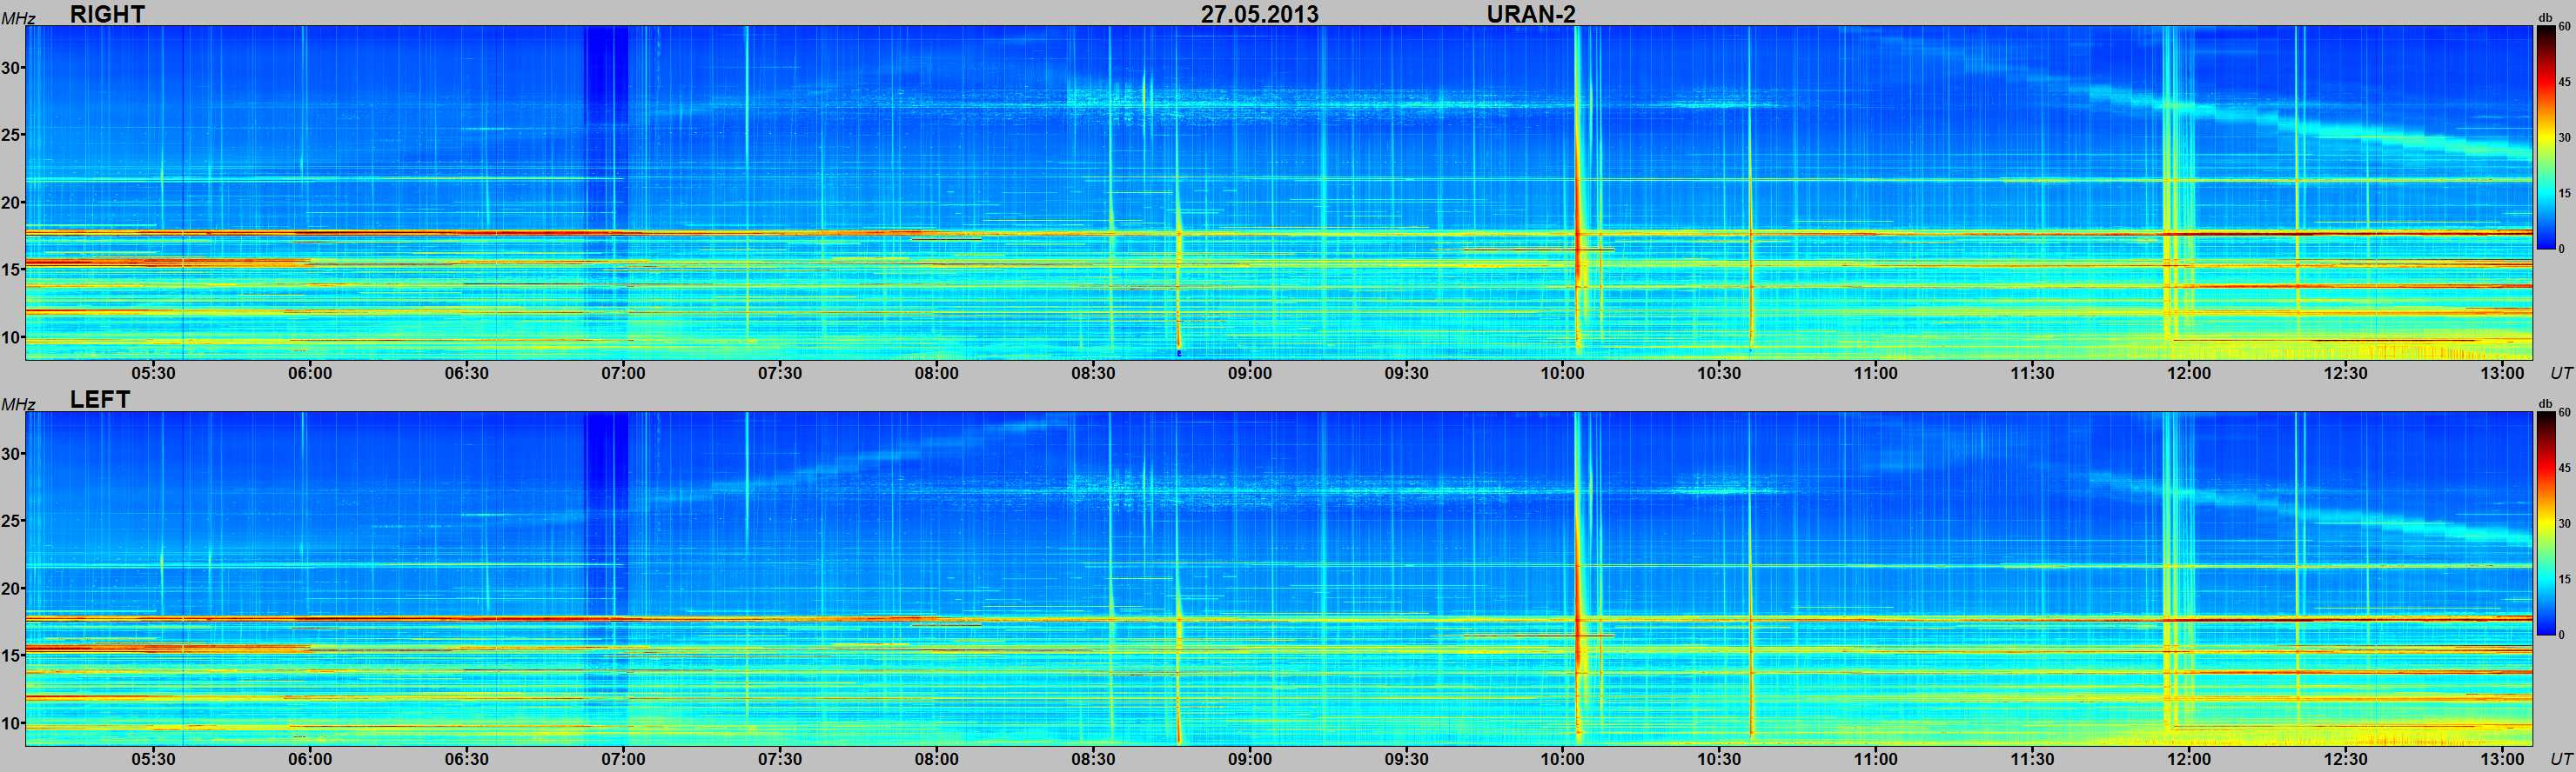Click the 15 MHz tick of RIGHT panel
This screenshot has width=2576, height=772.
[x=11, y=270]
